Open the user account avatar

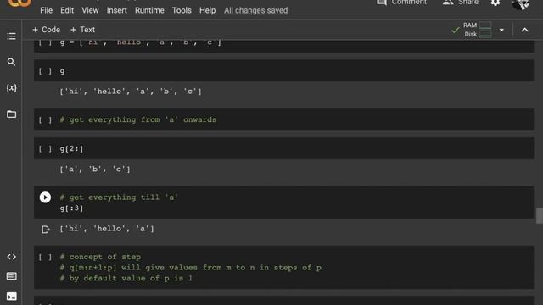(520, 4)
